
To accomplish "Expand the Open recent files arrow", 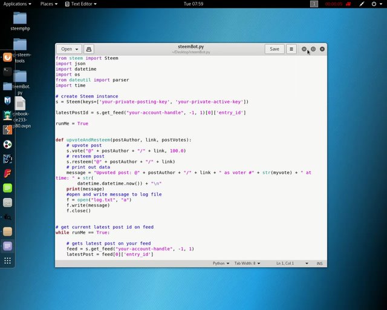I will (x=77, y=49).
